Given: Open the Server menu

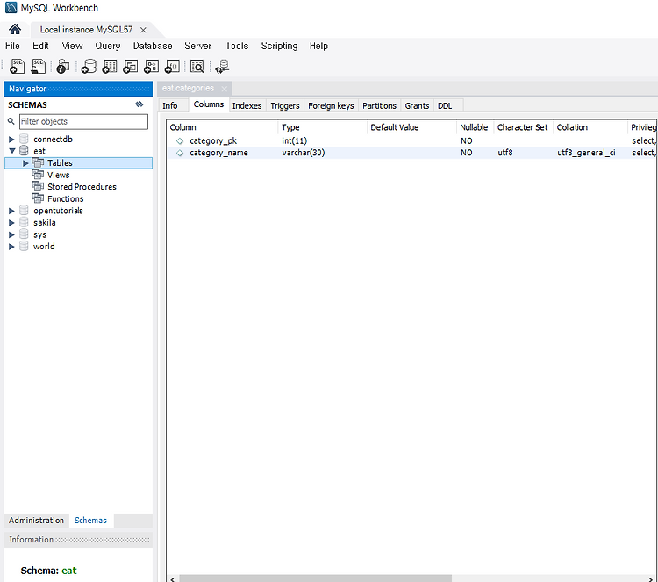Looking at the screenshot, I should [198, 46].
